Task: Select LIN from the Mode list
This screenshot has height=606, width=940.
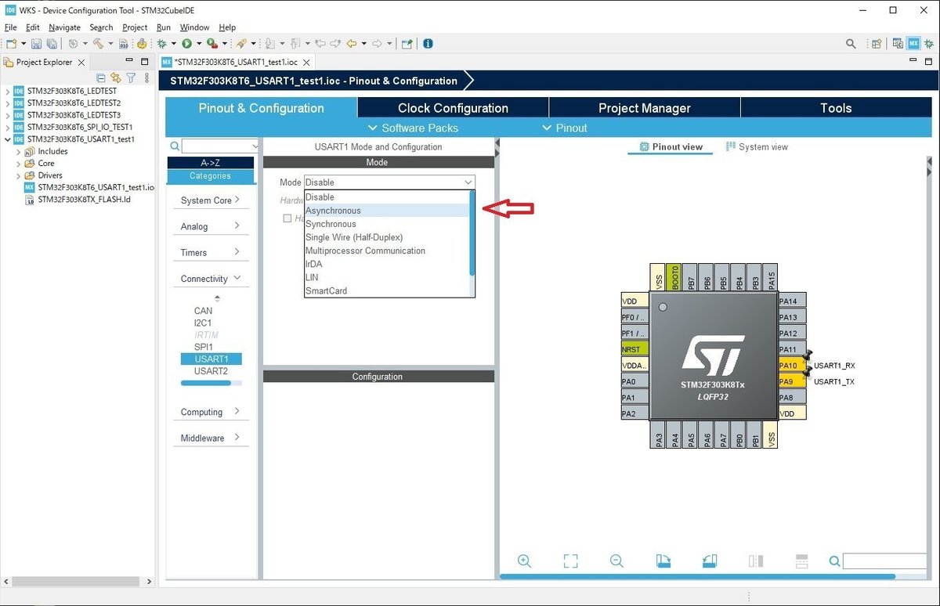Action: point(387,277)
